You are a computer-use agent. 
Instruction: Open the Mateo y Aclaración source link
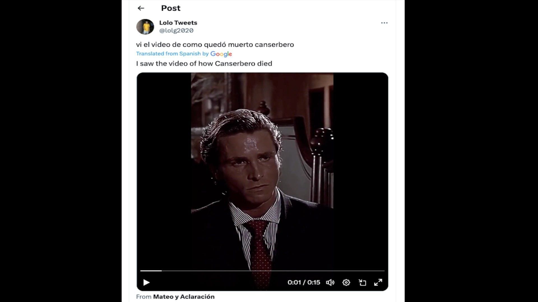184,297
